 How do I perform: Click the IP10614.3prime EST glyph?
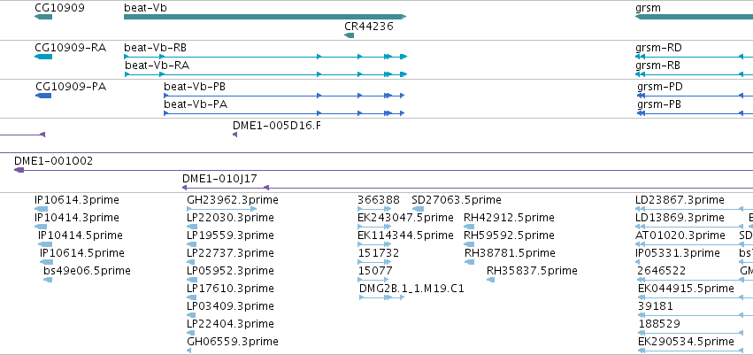42,209
